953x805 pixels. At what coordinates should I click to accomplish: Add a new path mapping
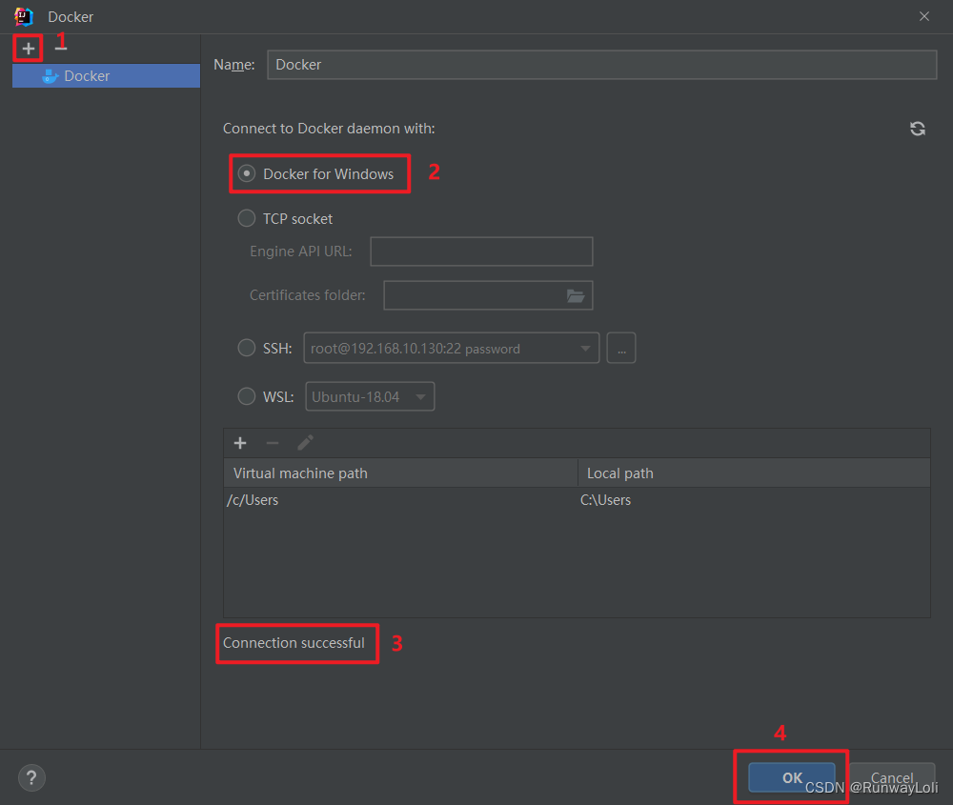click(x=240, y=443)
